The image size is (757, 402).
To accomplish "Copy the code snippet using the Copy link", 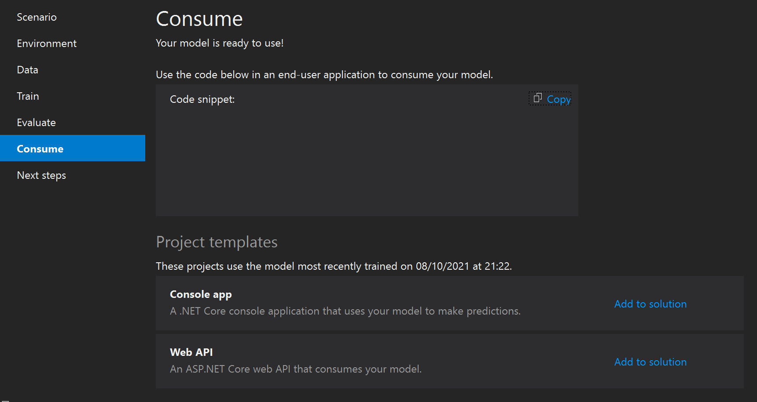I will (x=559, y=99).
